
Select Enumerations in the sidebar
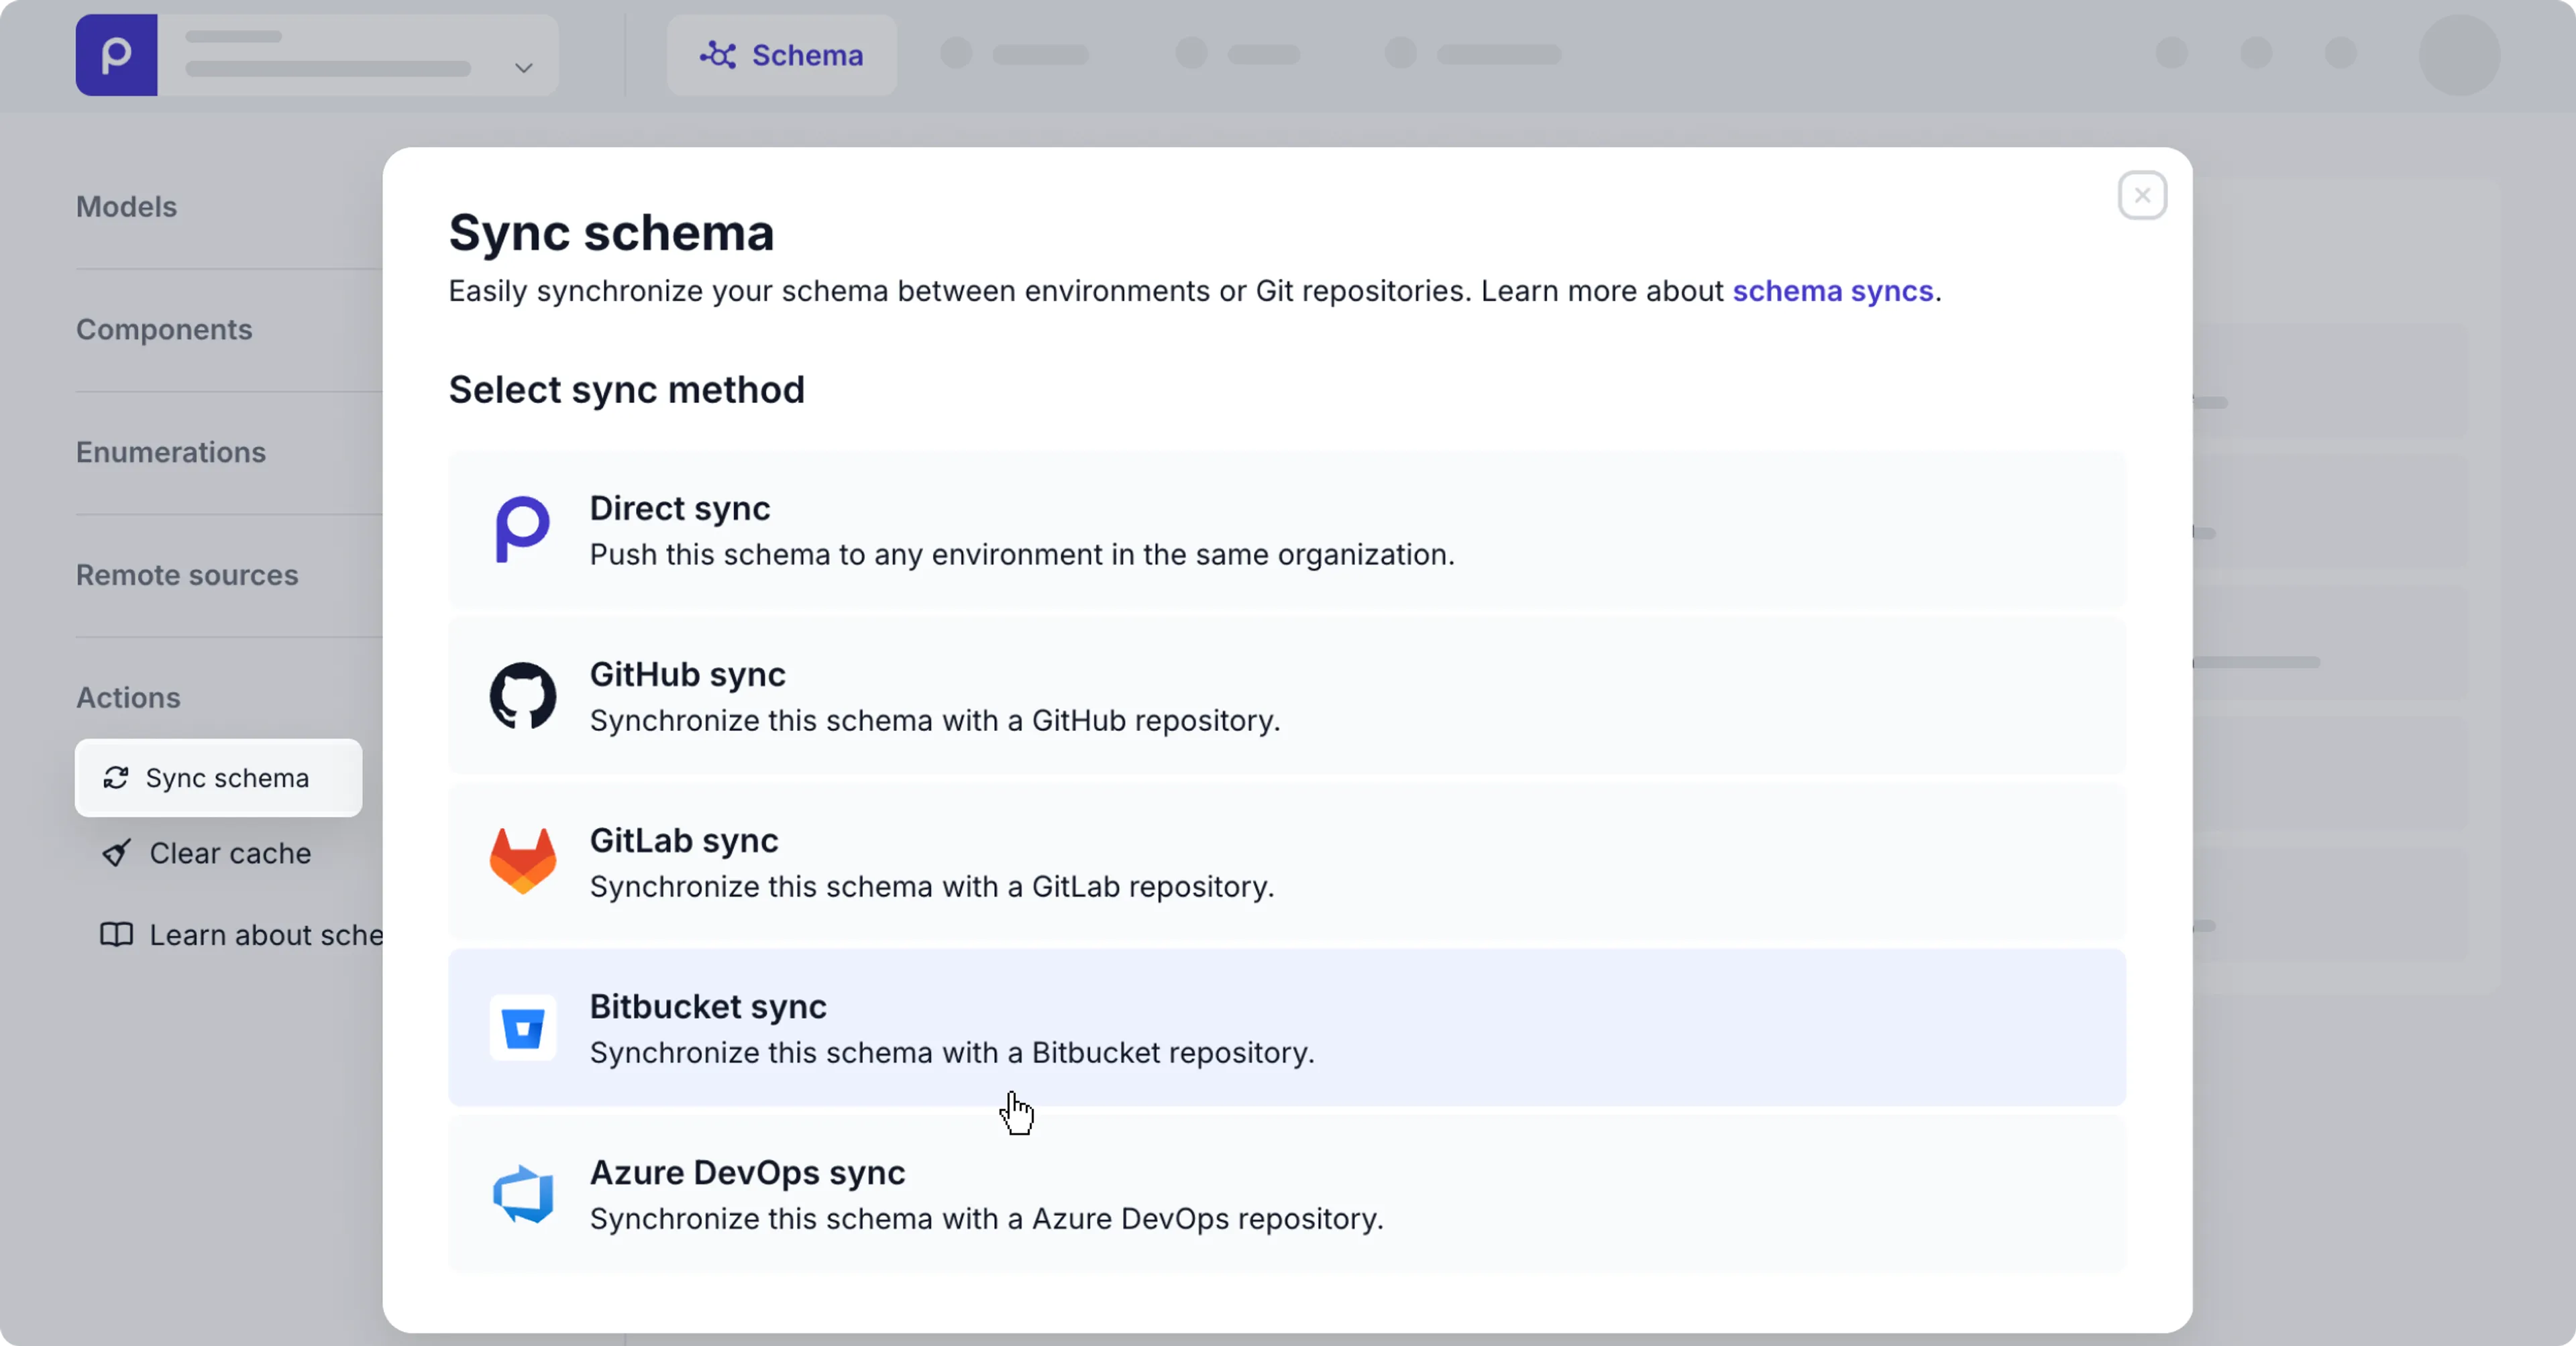click(171, 452)
